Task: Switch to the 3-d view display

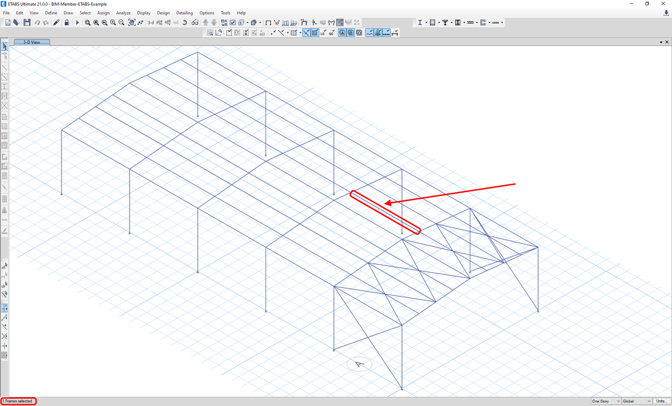Action: (x=151, y=22)
